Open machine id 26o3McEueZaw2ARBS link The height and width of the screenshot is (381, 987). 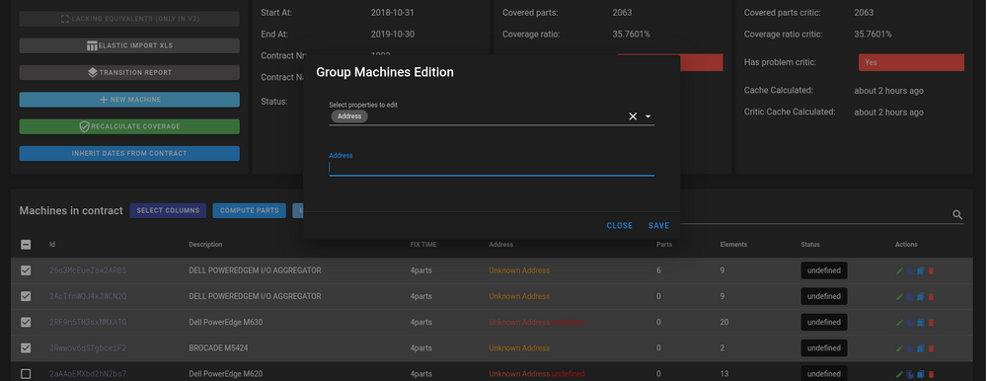pyautogui.click(x=88, y=270)
